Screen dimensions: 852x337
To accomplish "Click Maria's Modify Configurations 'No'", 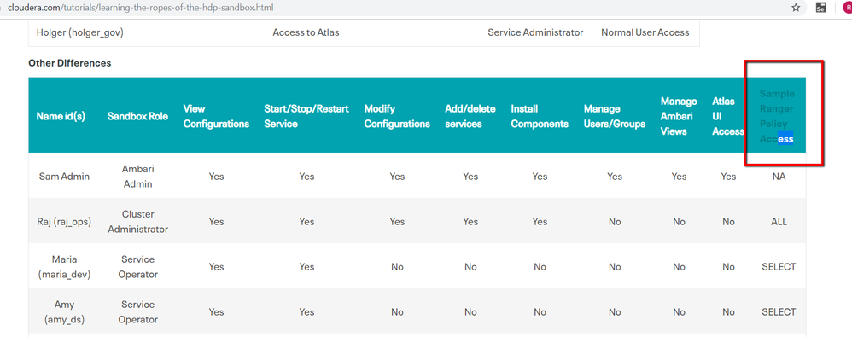I will point(397,266).
